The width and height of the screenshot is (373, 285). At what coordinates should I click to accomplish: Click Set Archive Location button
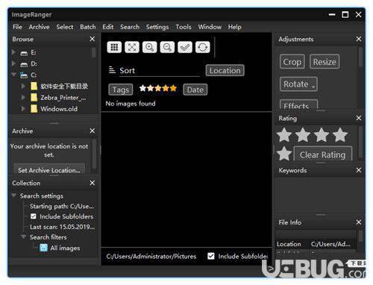tap(49, 169)
